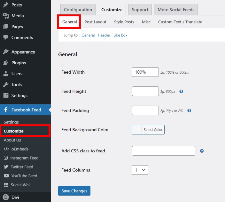
Task: Open the YouTube Feed submenu item
Action: pyautogui.click(x=24, y=176)
